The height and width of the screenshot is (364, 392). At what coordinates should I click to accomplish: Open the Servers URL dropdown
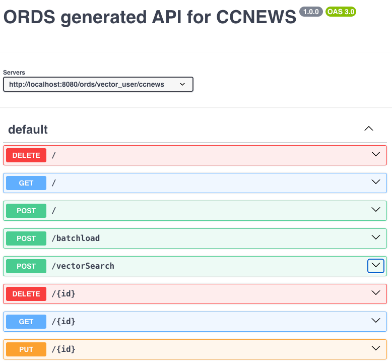click(x=98, y=84)
